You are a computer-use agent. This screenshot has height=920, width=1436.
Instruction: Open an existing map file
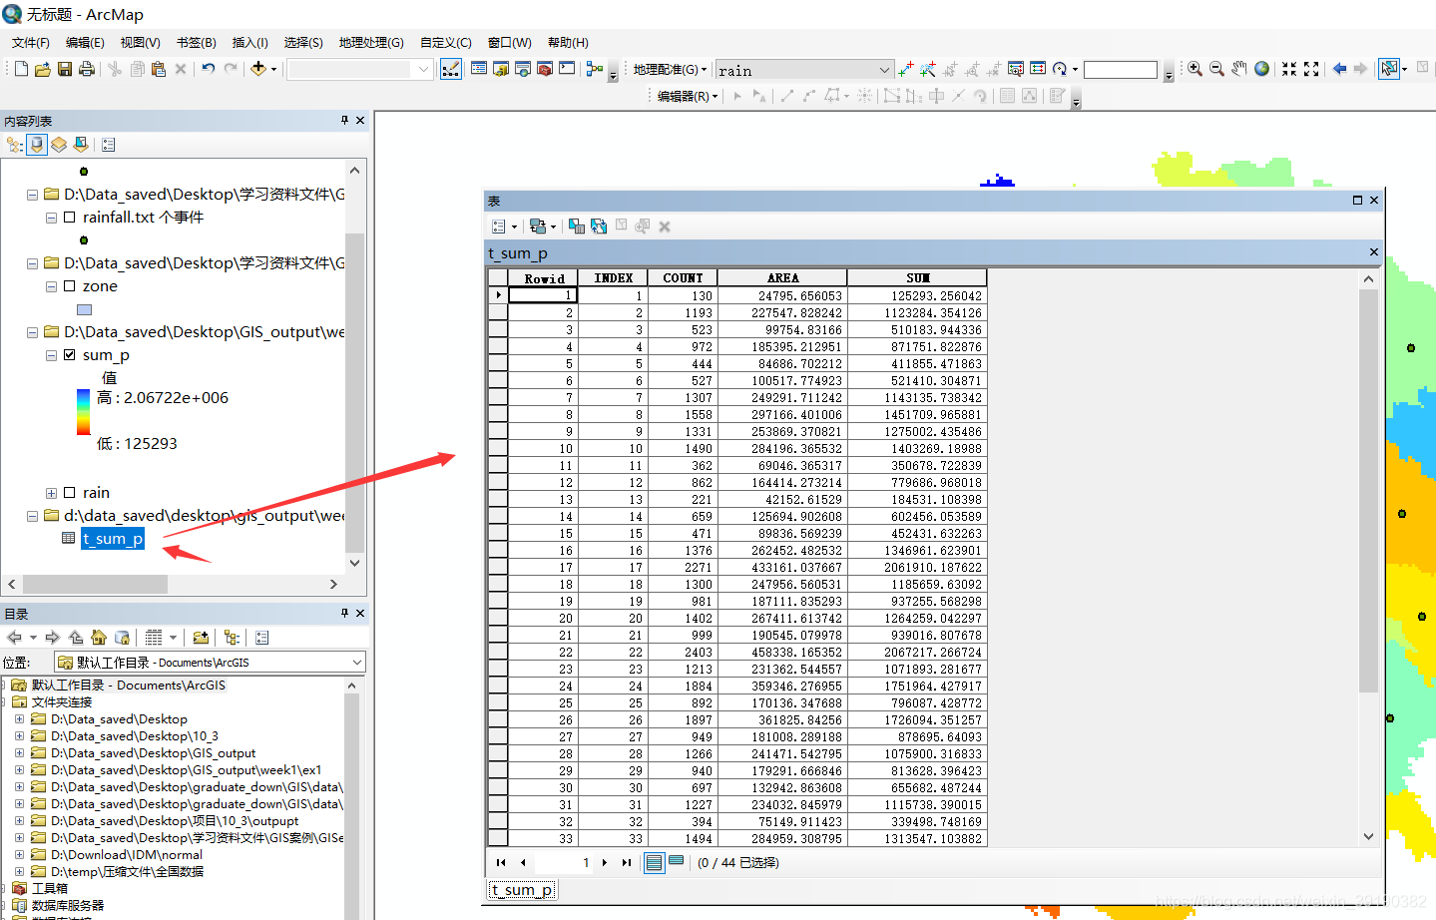(42, 69)
